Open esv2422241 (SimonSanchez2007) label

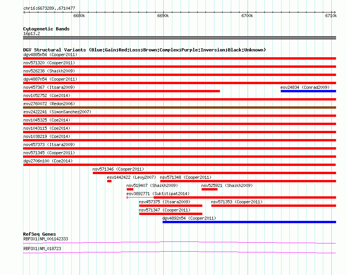click(x=57, y=112)
